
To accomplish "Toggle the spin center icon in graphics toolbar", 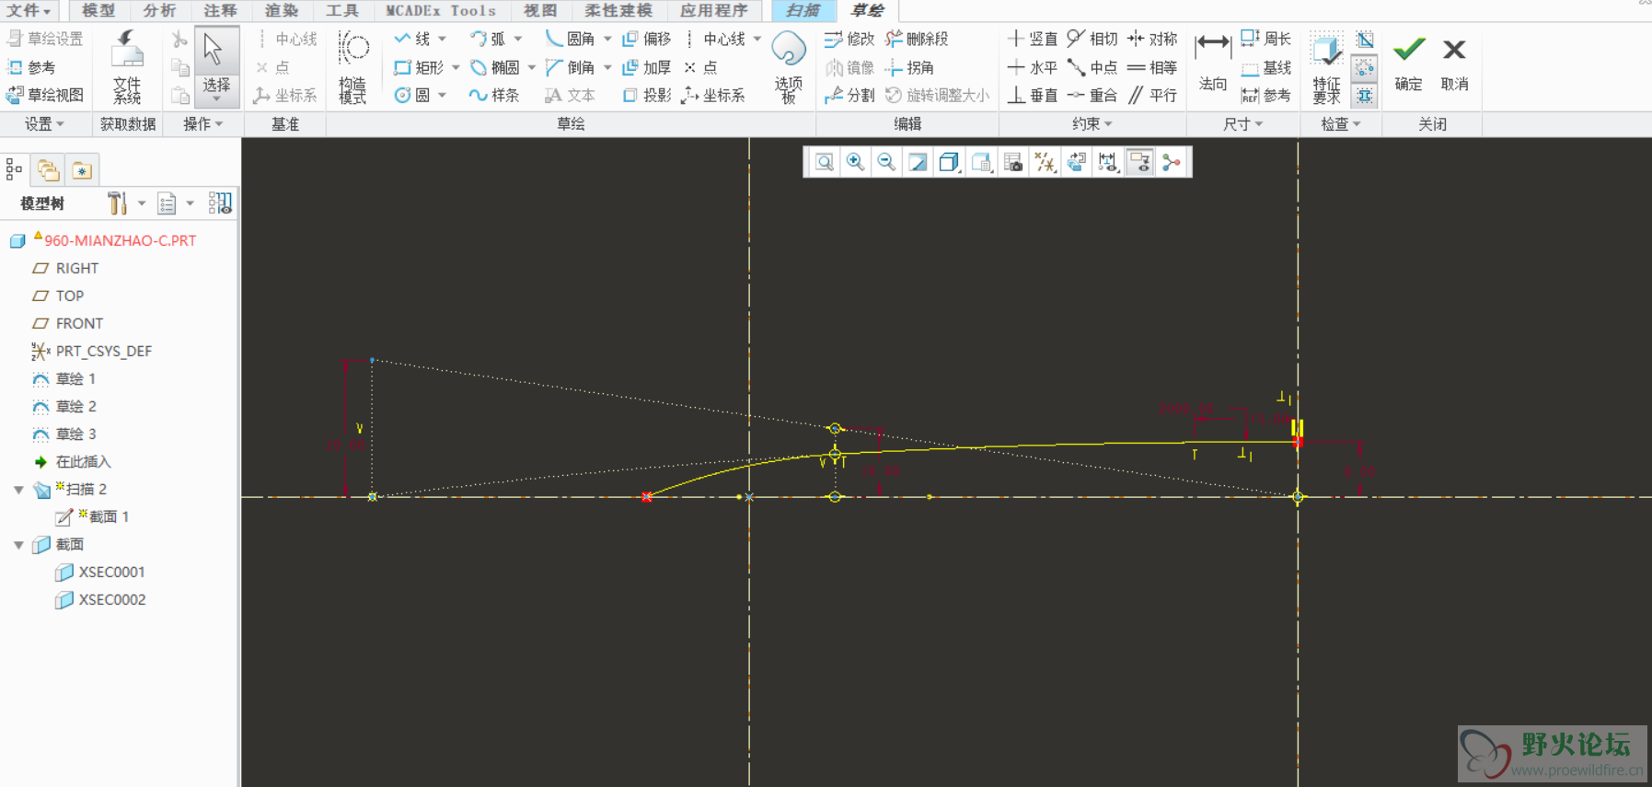I will click(1171, 163).
